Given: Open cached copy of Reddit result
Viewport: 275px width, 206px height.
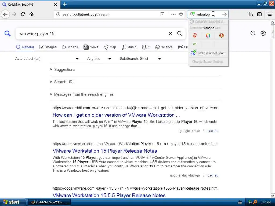Looking at the screenshot, I should tap(213, 131).
